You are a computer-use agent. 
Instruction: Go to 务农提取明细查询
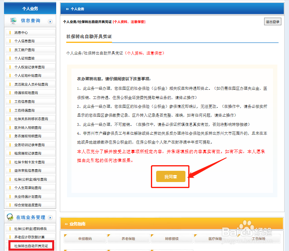pyautogui.click(x=31, y=136)
